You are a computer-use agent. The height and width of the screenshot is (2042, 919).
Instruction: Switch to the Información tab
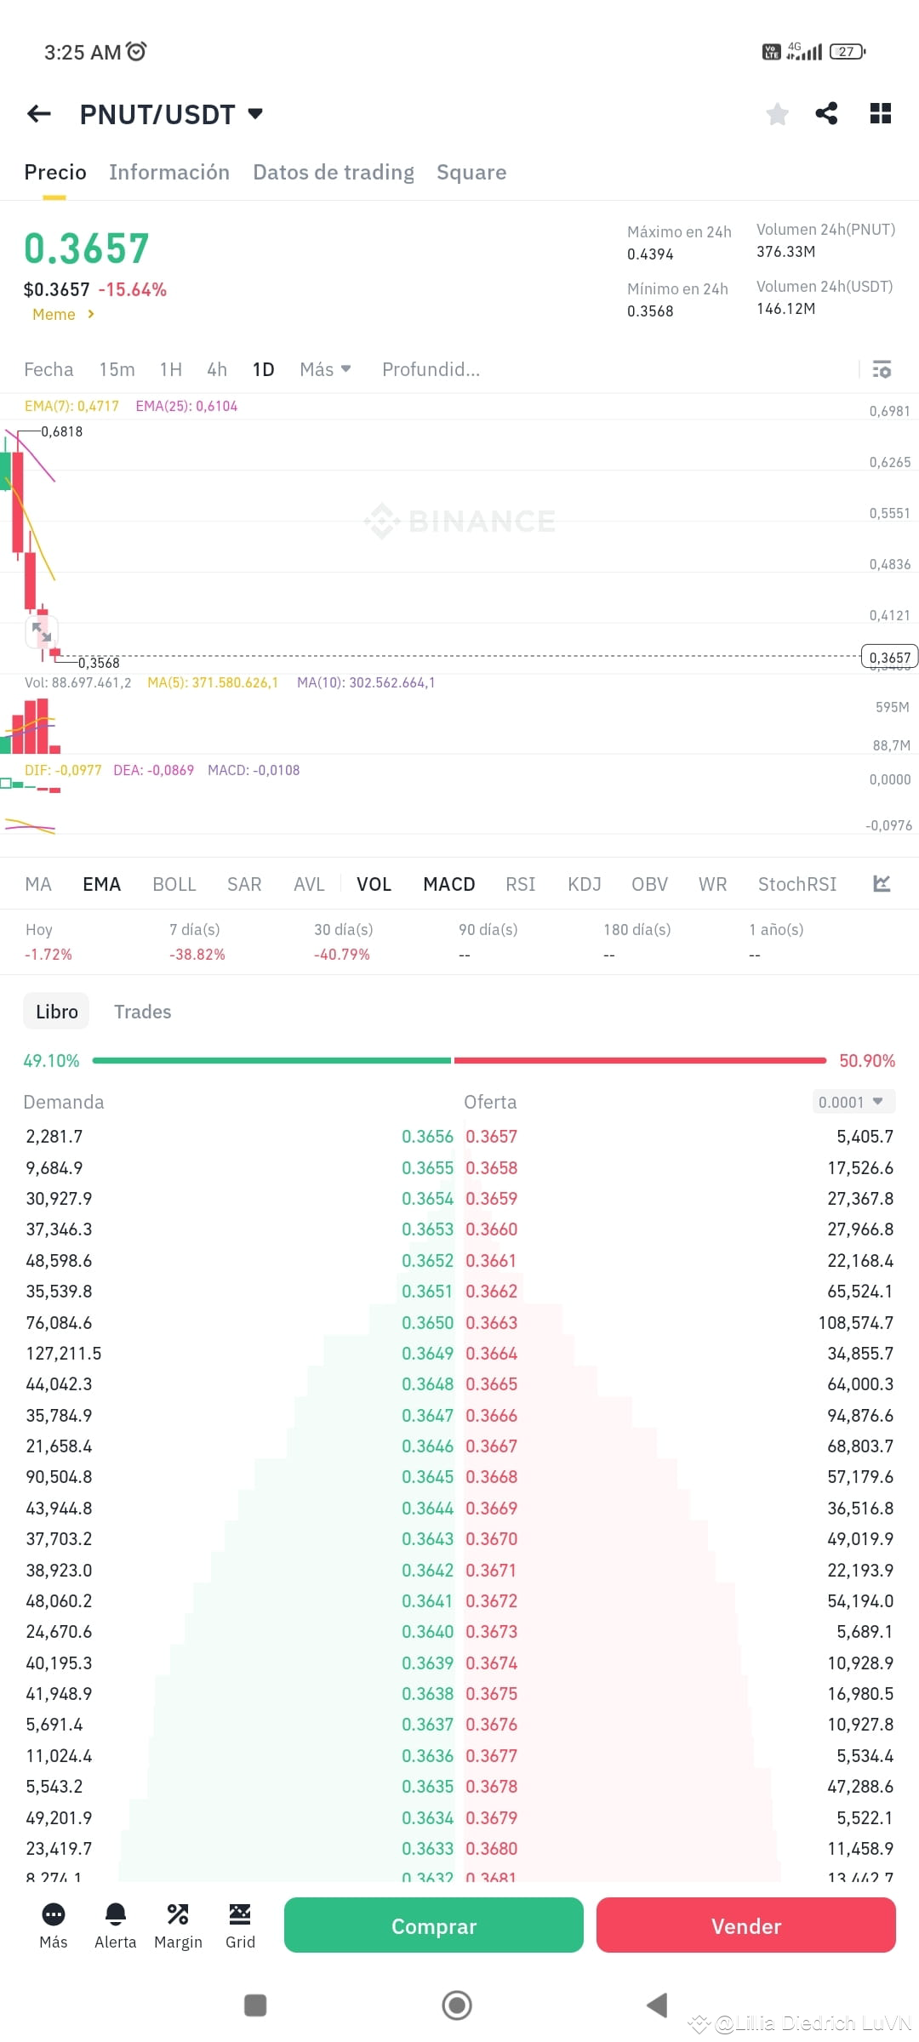(x=169, y=172)
